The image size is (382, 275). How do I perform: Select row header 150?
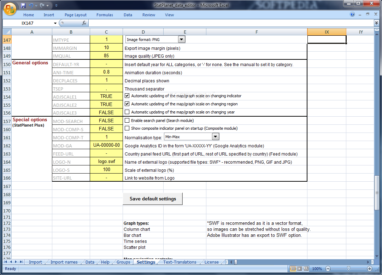[7, 64]
